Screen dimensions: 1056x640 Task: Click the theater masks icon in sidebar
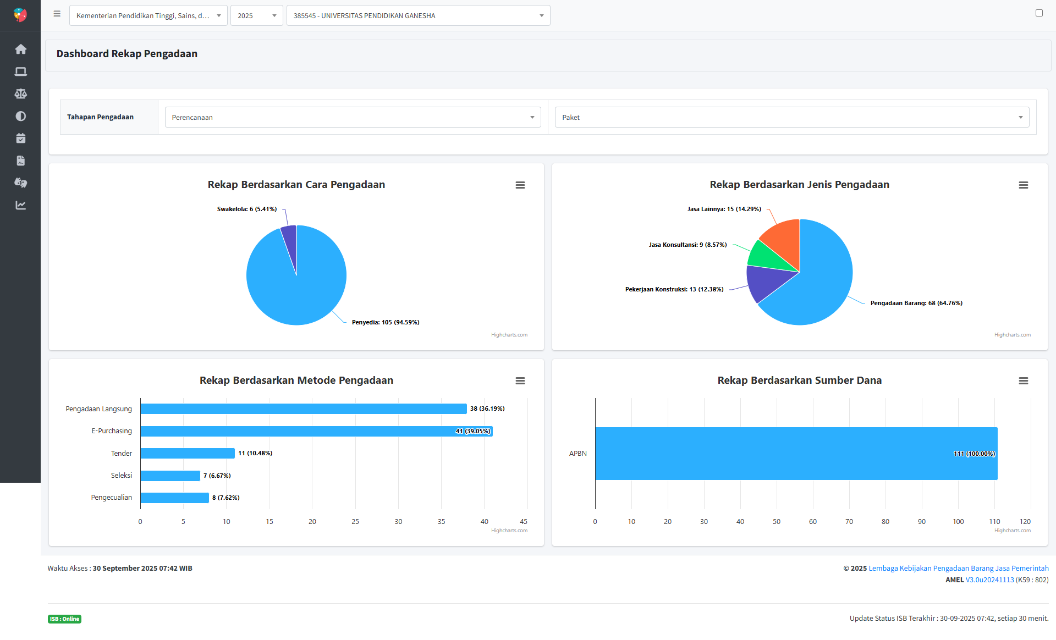tap(20, 183)
